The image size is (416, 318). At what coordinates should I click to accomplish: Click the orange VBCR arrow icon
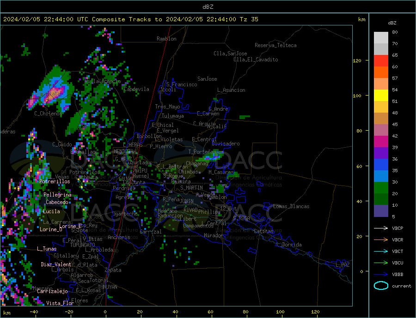point(381,240)
